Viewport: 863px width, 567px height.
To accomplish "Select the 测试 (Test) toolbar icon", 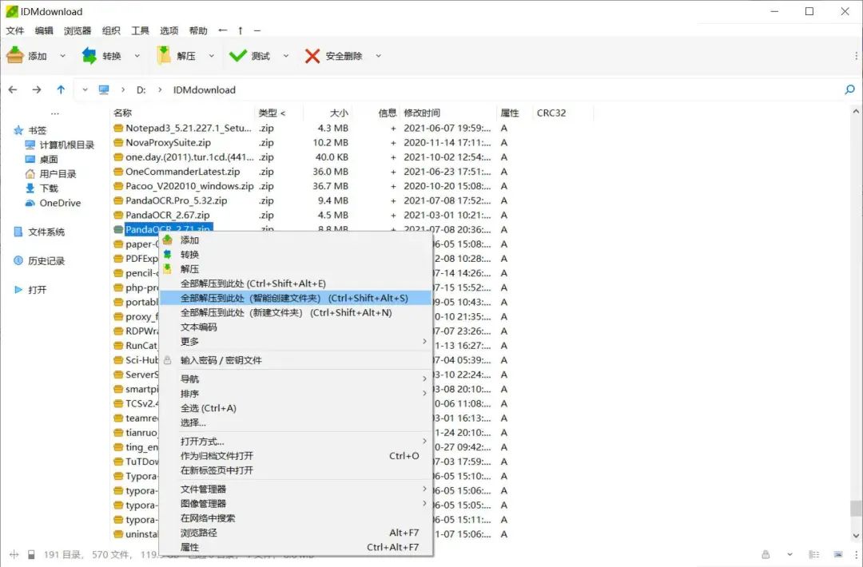I will coord(237,55).
